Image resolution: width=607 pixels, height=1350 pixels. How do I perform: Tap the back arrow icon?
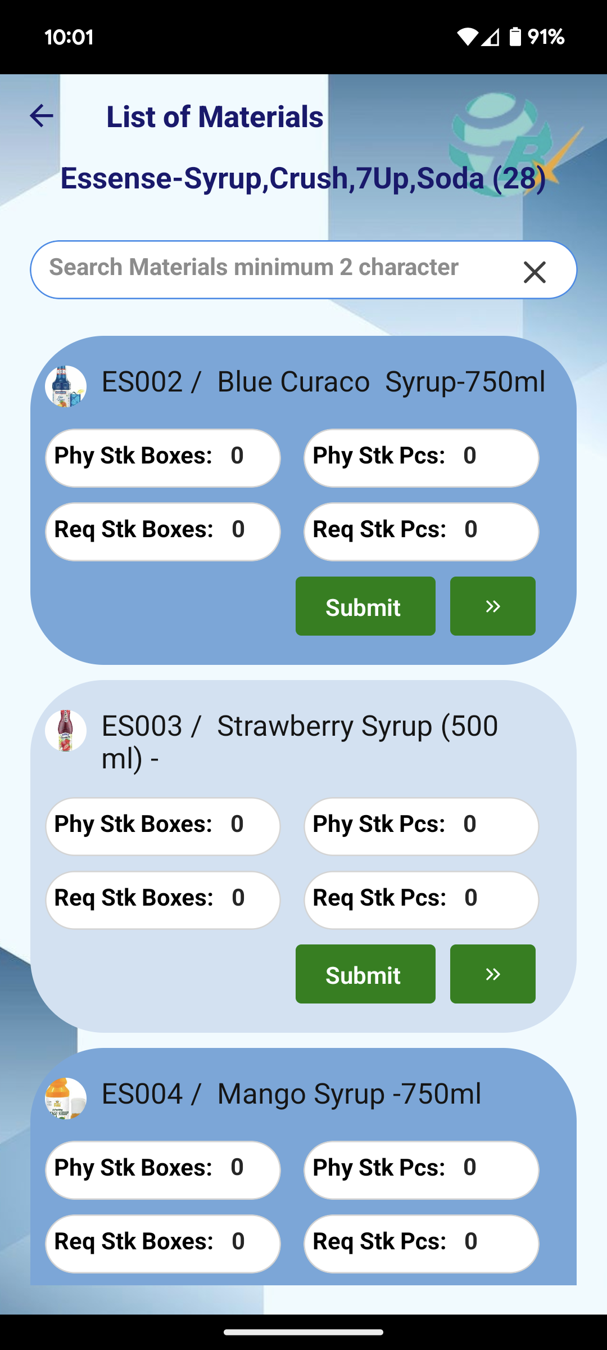pos(41,116)
